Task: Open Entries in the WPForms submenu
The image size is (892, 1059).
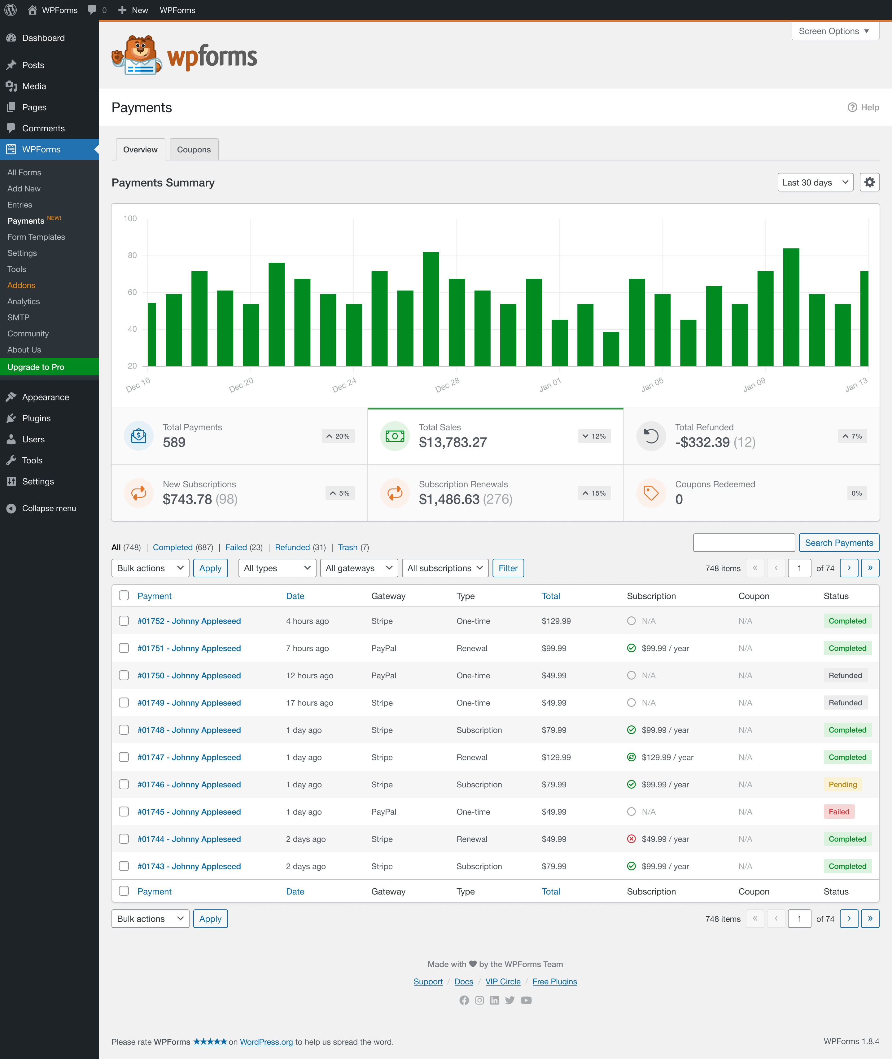Action: tap(20, 204)
